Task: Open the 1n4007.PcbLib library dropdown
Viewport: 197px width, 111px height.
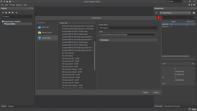Action: click(190, 13)
